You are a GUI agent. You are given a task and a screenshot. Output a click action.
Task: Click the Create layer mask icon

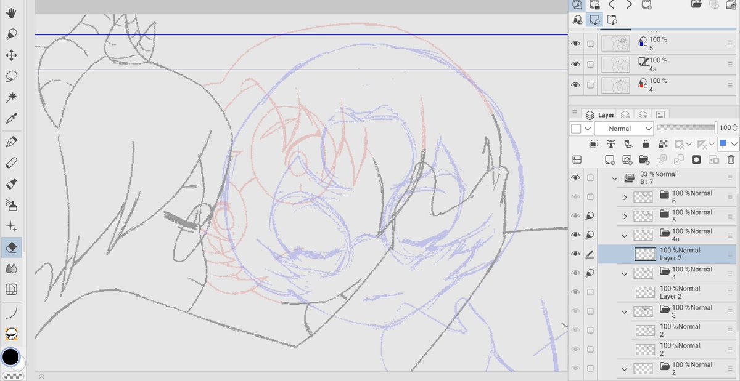tap(696, 160)
